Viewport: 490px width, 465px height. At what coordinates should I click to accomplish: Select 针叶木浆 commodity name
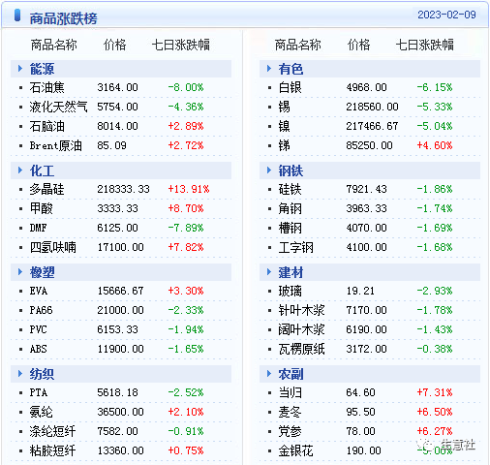(x=302, y=310)
